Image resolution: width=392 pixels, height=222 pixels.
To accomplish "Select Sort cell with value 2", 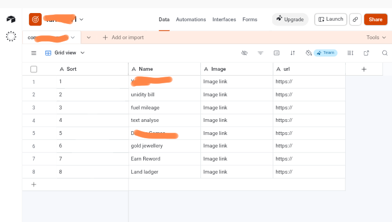I will (93, 95).
